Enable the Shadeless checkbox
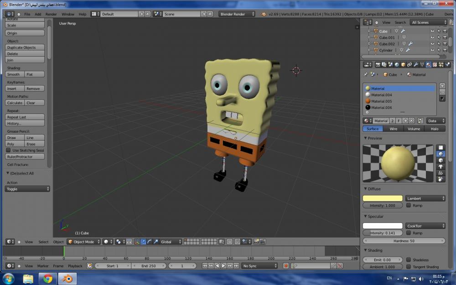 [x=409, y=259]
